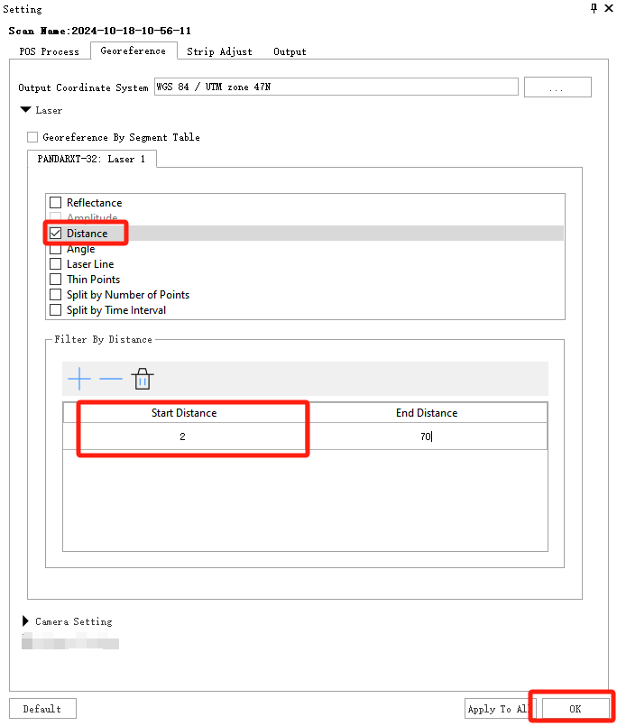
Task: Click the Default button
Action: [42, 709]
